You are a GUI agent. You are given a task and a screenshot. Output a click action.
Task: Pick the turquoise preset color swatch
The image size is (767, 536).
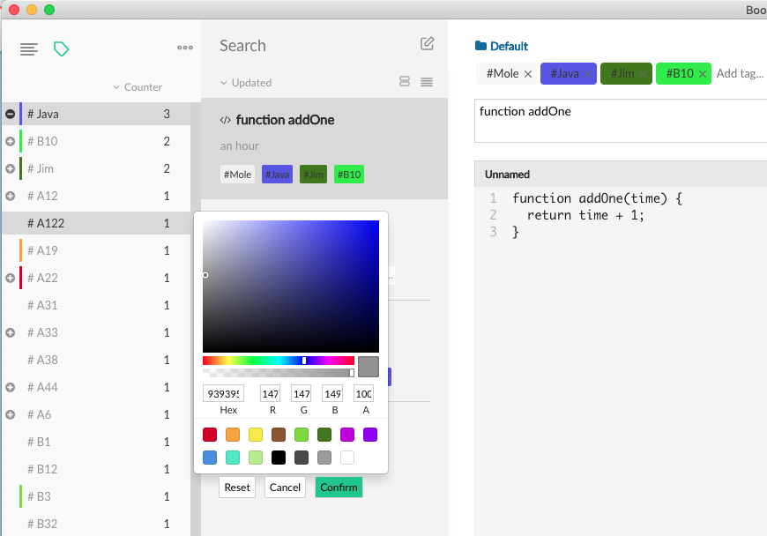pyautogui.click(x=233, y=458)
